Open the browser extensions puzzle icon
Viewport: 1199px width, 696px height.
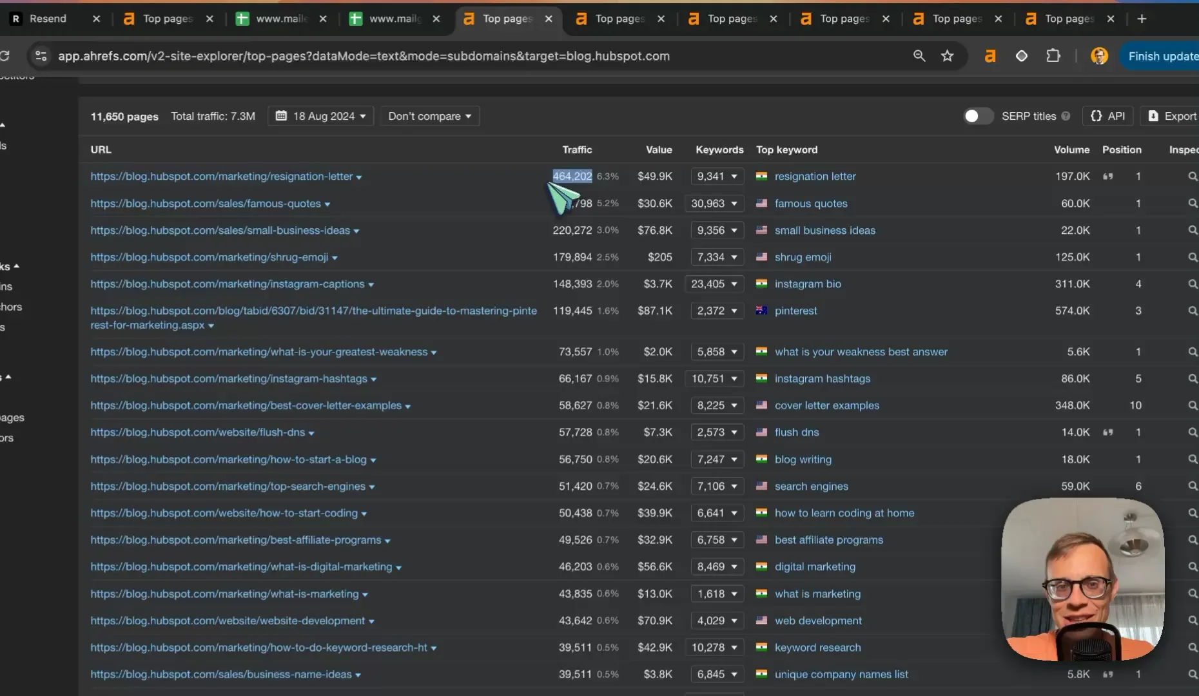(x=1053, y=56)
